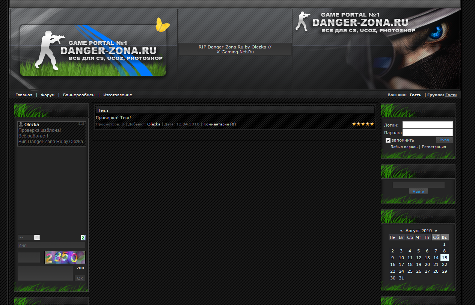Click the Логин input field

click(x=427, y=125)
